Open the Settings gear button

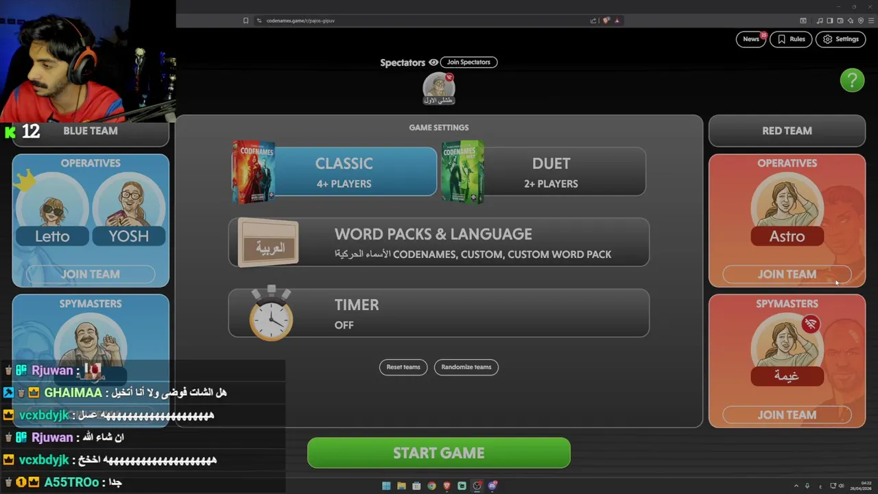point(840,39)
